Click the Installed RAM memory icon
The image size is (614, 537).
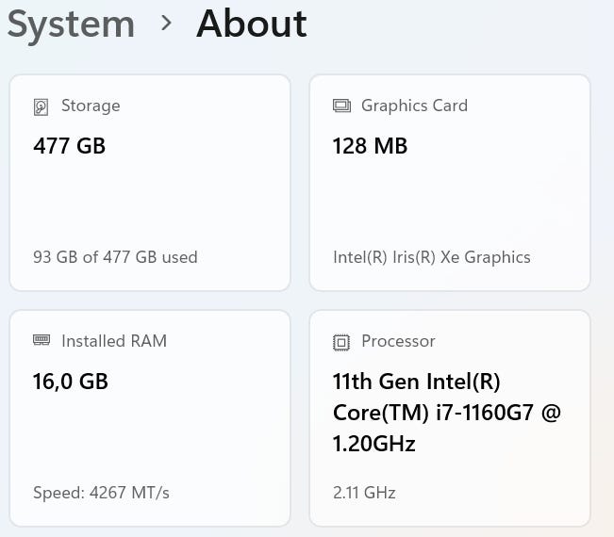click(x=41, y=341)
